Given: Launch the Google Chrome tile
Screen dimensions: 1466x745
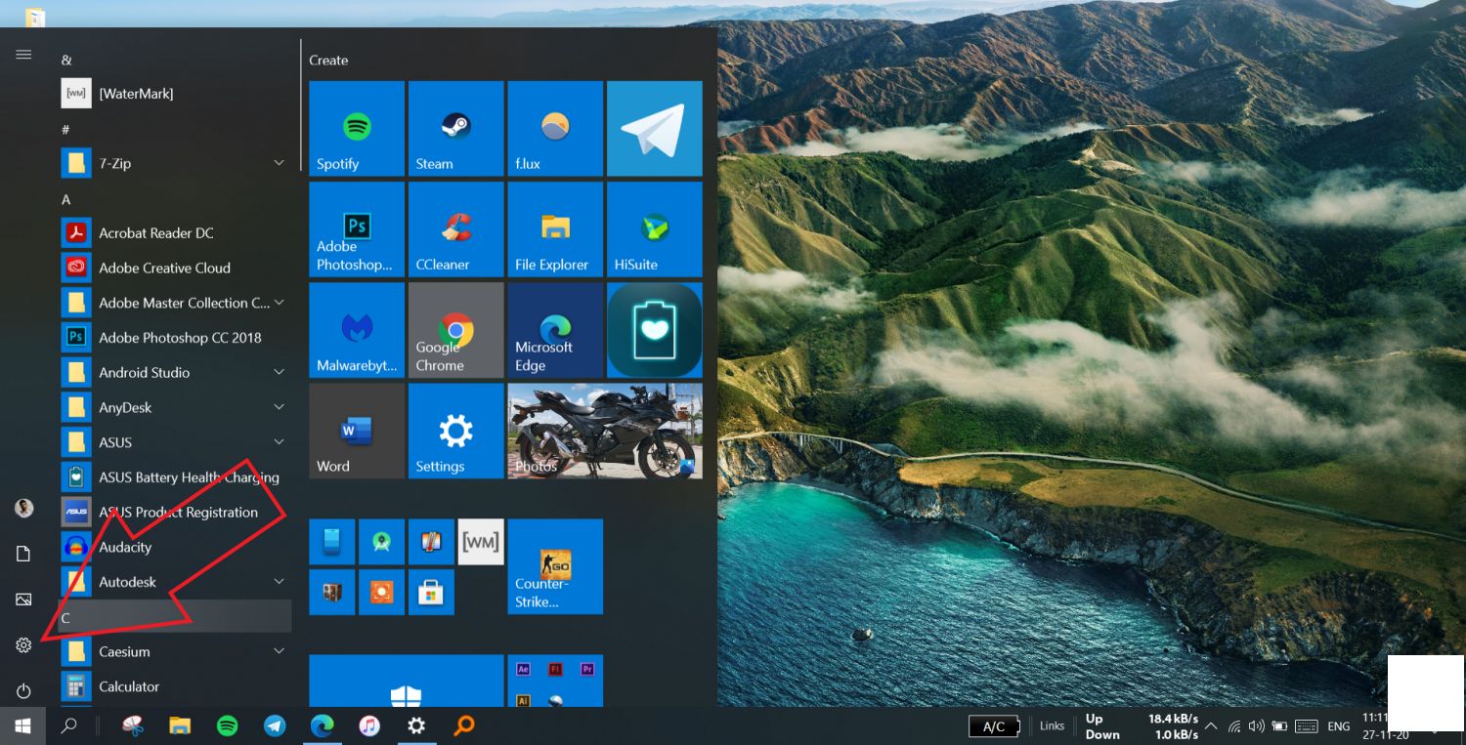Looking at the screenshot, I should 455,330.
